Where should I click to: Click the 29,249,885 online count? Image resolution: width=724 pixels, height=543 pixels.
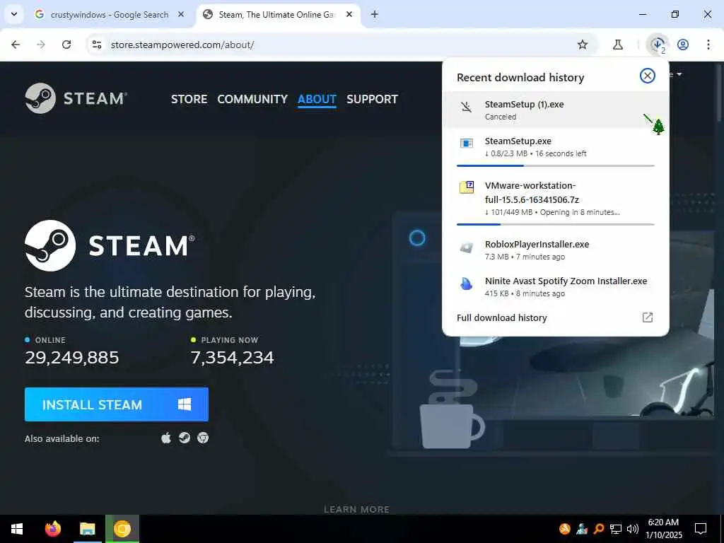72,357
